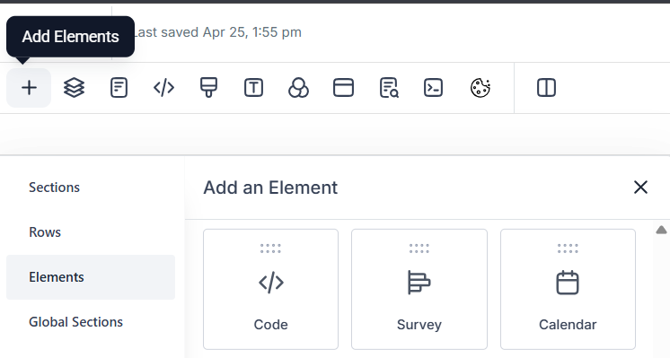Open the typography T icon
The height and width of the screenshot is (358, 670).
point(253,88)
